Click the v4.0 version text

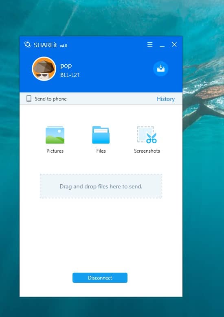tap(64, 46)
